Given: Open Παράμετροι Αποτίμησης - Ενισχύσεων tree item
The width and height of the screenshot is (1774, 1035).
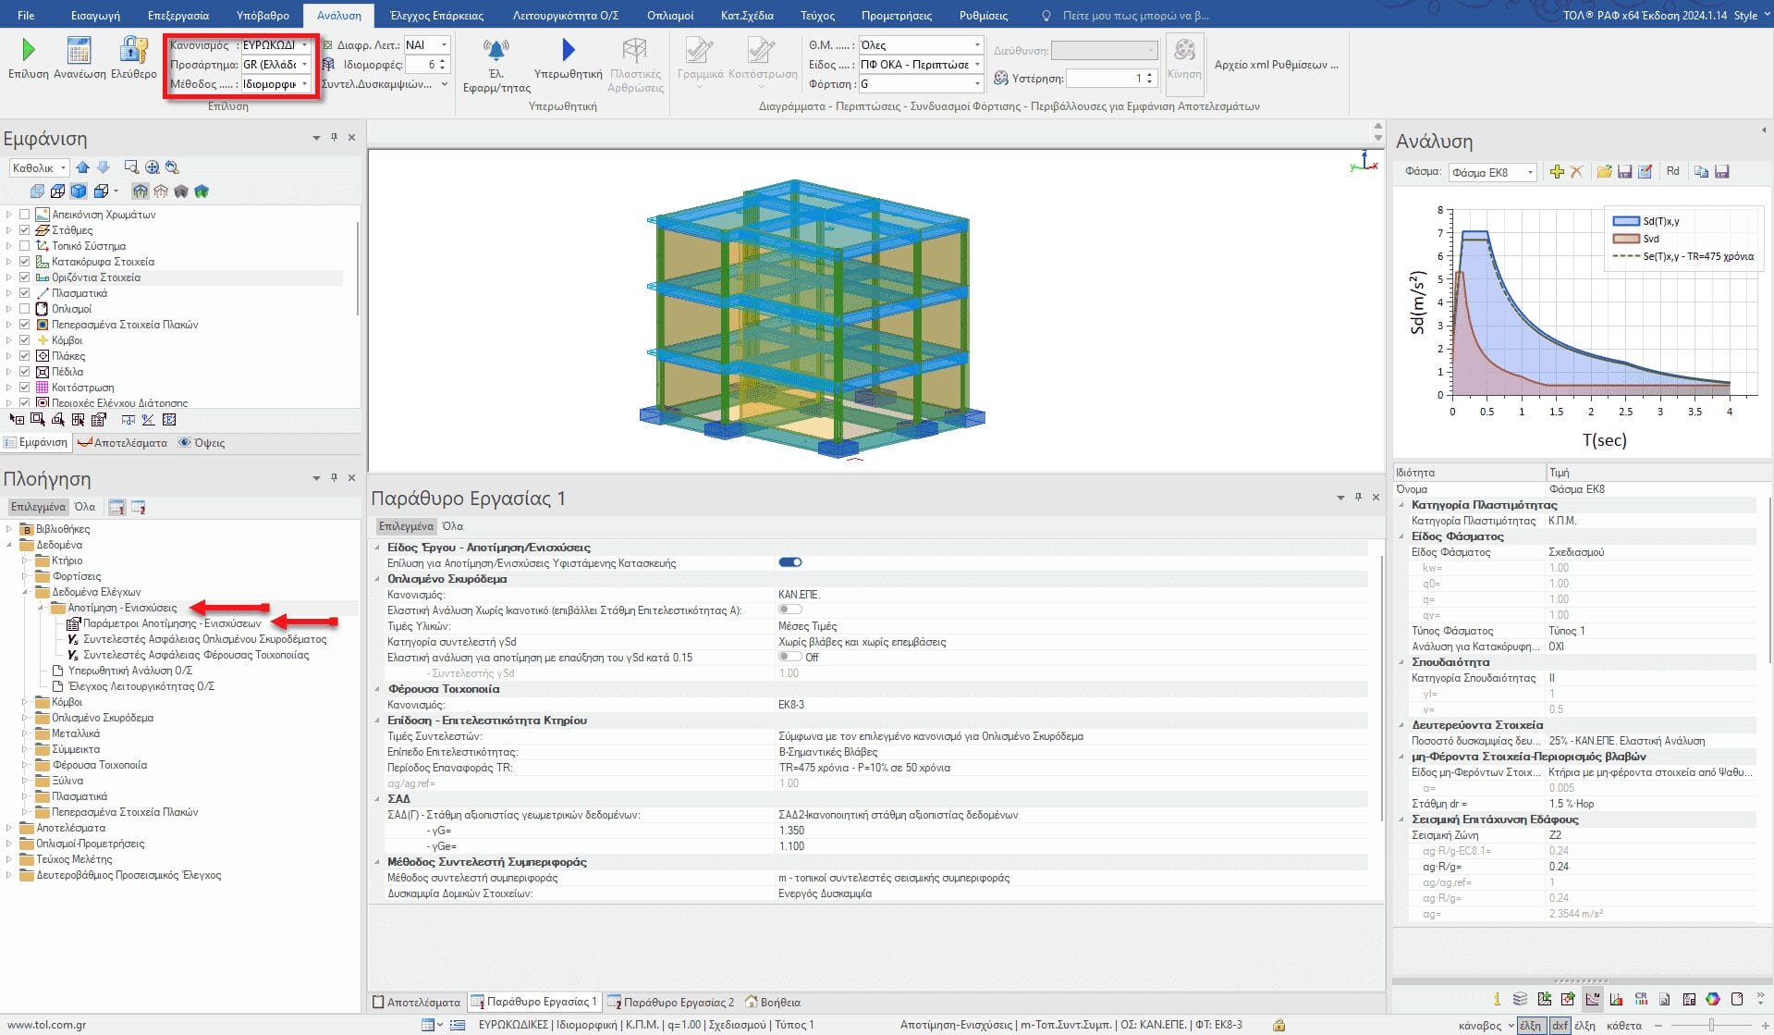Looking at the screenshot, I should click(172, 623).
